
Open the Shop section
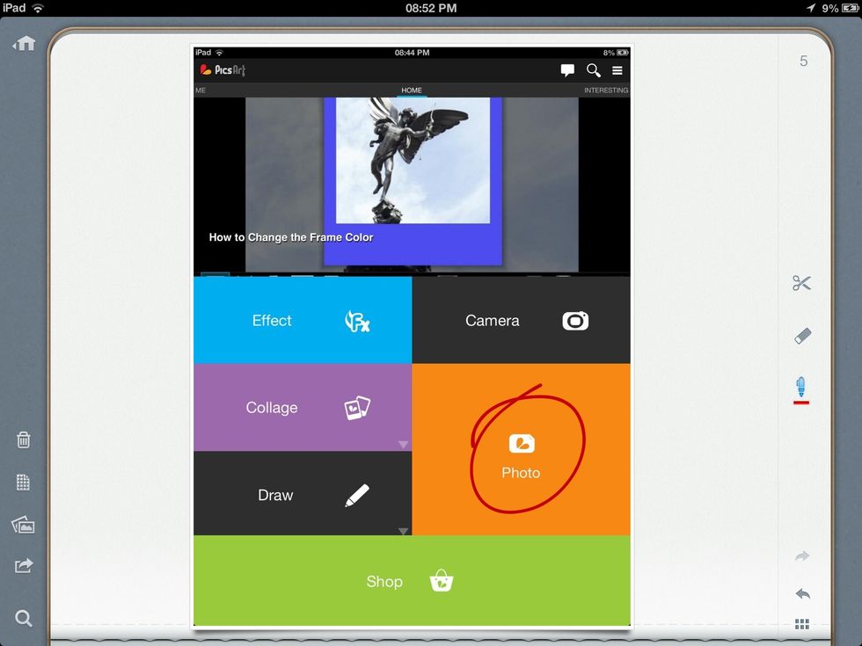click(x=411, y=581)
